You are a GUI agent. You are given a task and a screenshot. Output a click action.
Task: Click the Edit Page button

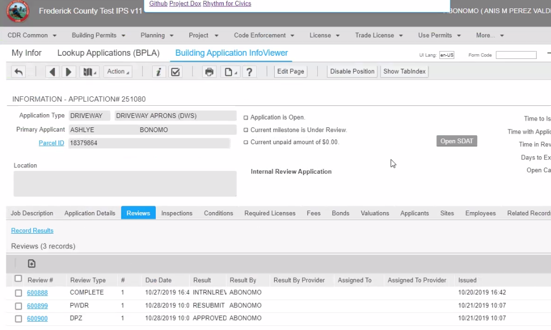pyautogui.click(x=290, y=72)
